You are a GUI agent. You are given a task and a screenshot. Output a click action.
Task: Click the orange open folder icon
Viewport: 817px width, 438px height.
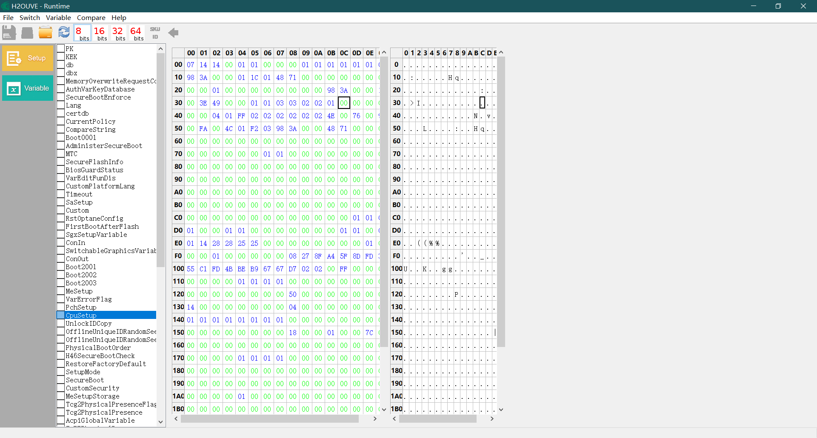46,33
